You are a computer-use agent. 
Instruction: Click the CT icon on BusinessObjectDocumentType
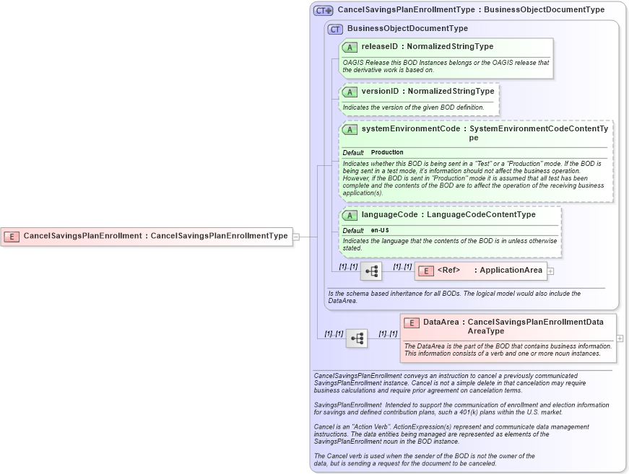pyautogui.click(x=334, y=29)
